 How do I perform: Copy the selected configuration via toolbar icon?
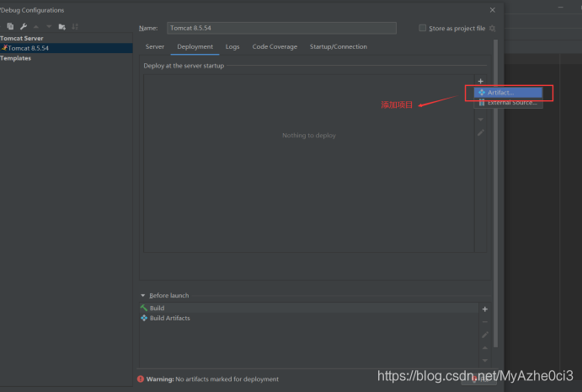click(x=10, y=26)
